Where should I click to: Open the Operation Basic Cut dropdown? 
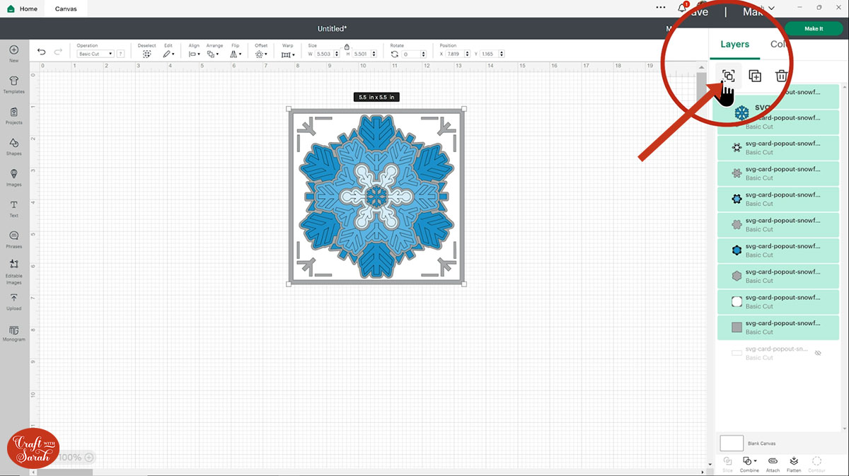96,54
